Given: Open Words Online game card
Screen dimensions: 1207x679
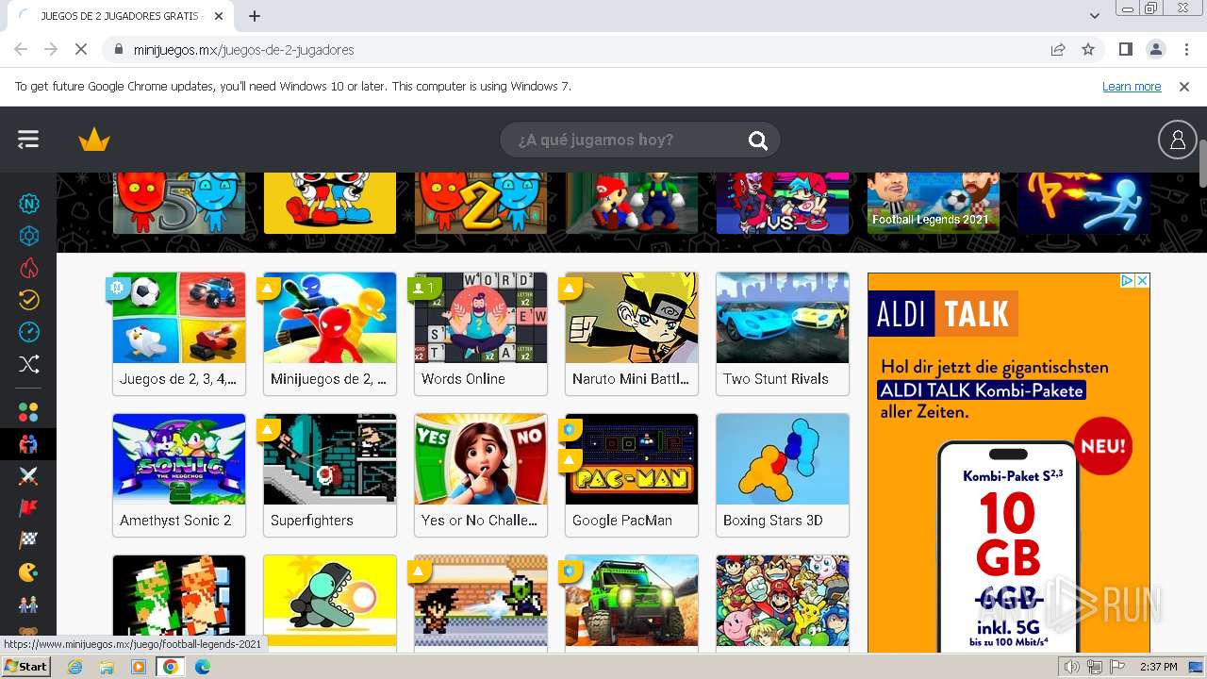Looking at the screenshot, I should (481, 334).
